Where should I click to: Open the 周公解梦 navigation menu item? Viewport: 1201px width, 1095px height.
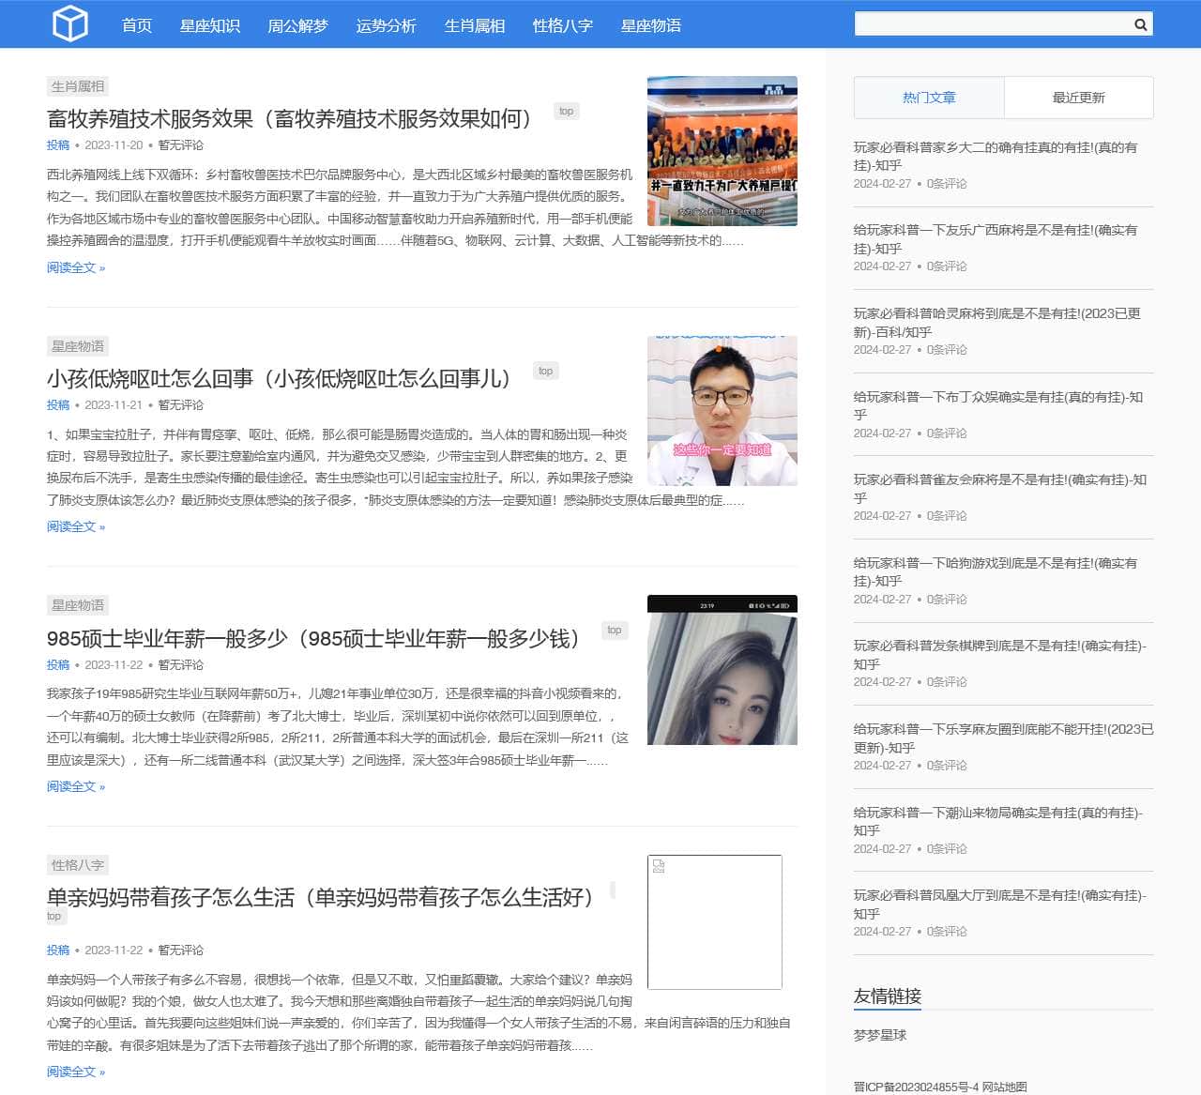click(297, 25)
